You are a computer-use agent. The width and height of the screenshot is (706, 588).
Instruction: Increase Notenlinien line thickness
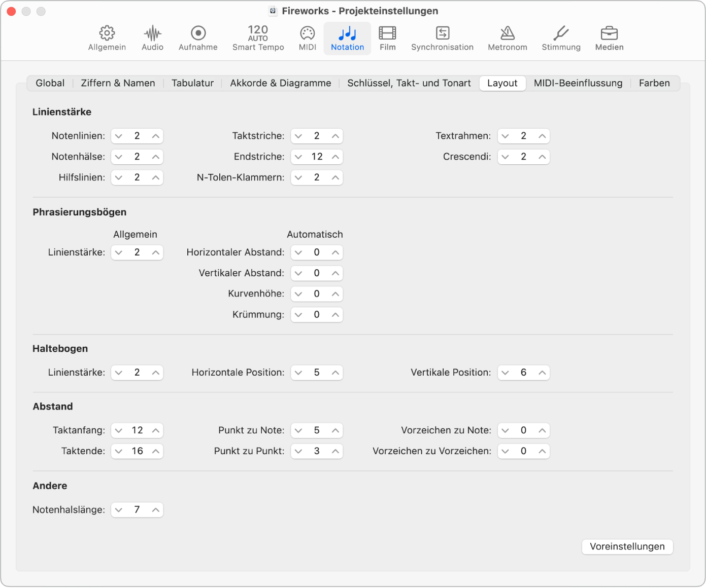tap(155, 136)
